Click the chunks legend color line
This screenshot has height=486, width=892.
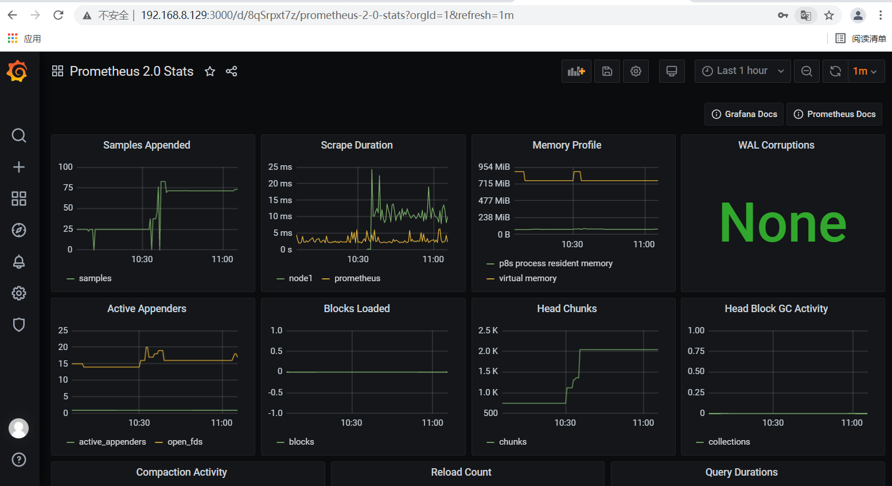pyautogui.click(x=490, y=442)
